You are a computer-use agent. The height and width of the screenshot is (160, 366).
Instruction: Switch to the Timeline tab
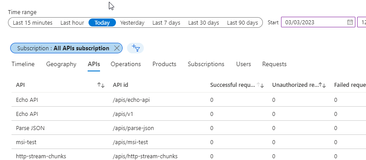[x=23, y=64]
